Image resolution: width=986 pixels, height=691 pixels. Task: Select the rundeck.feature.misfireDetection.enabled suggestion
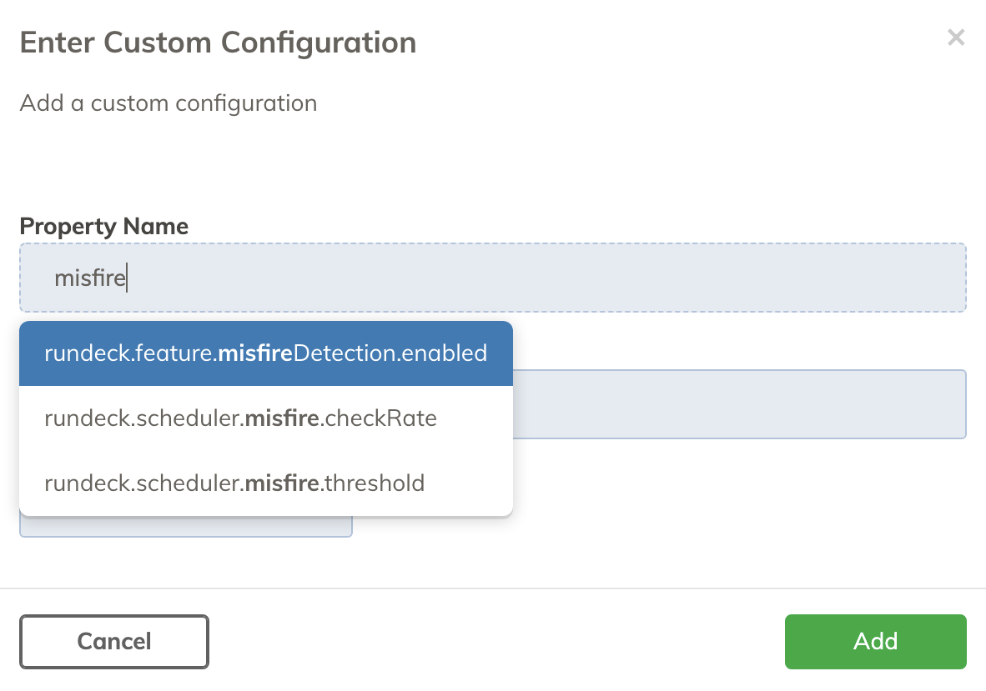click(x=265, y=353)
